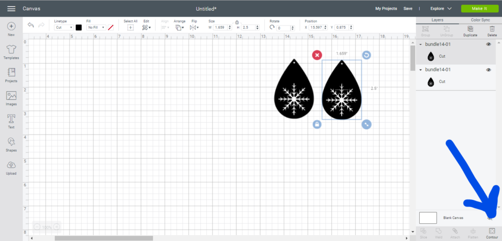Open the Arrange dropdown
502x241 pixels.
[x=179, y=27]
